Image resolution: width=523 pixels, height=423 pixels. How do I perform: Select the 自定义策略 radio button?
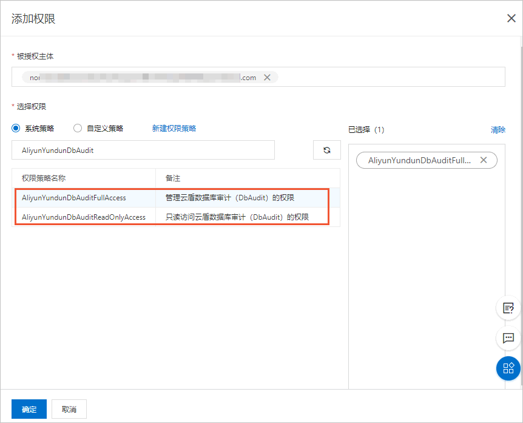78,128
